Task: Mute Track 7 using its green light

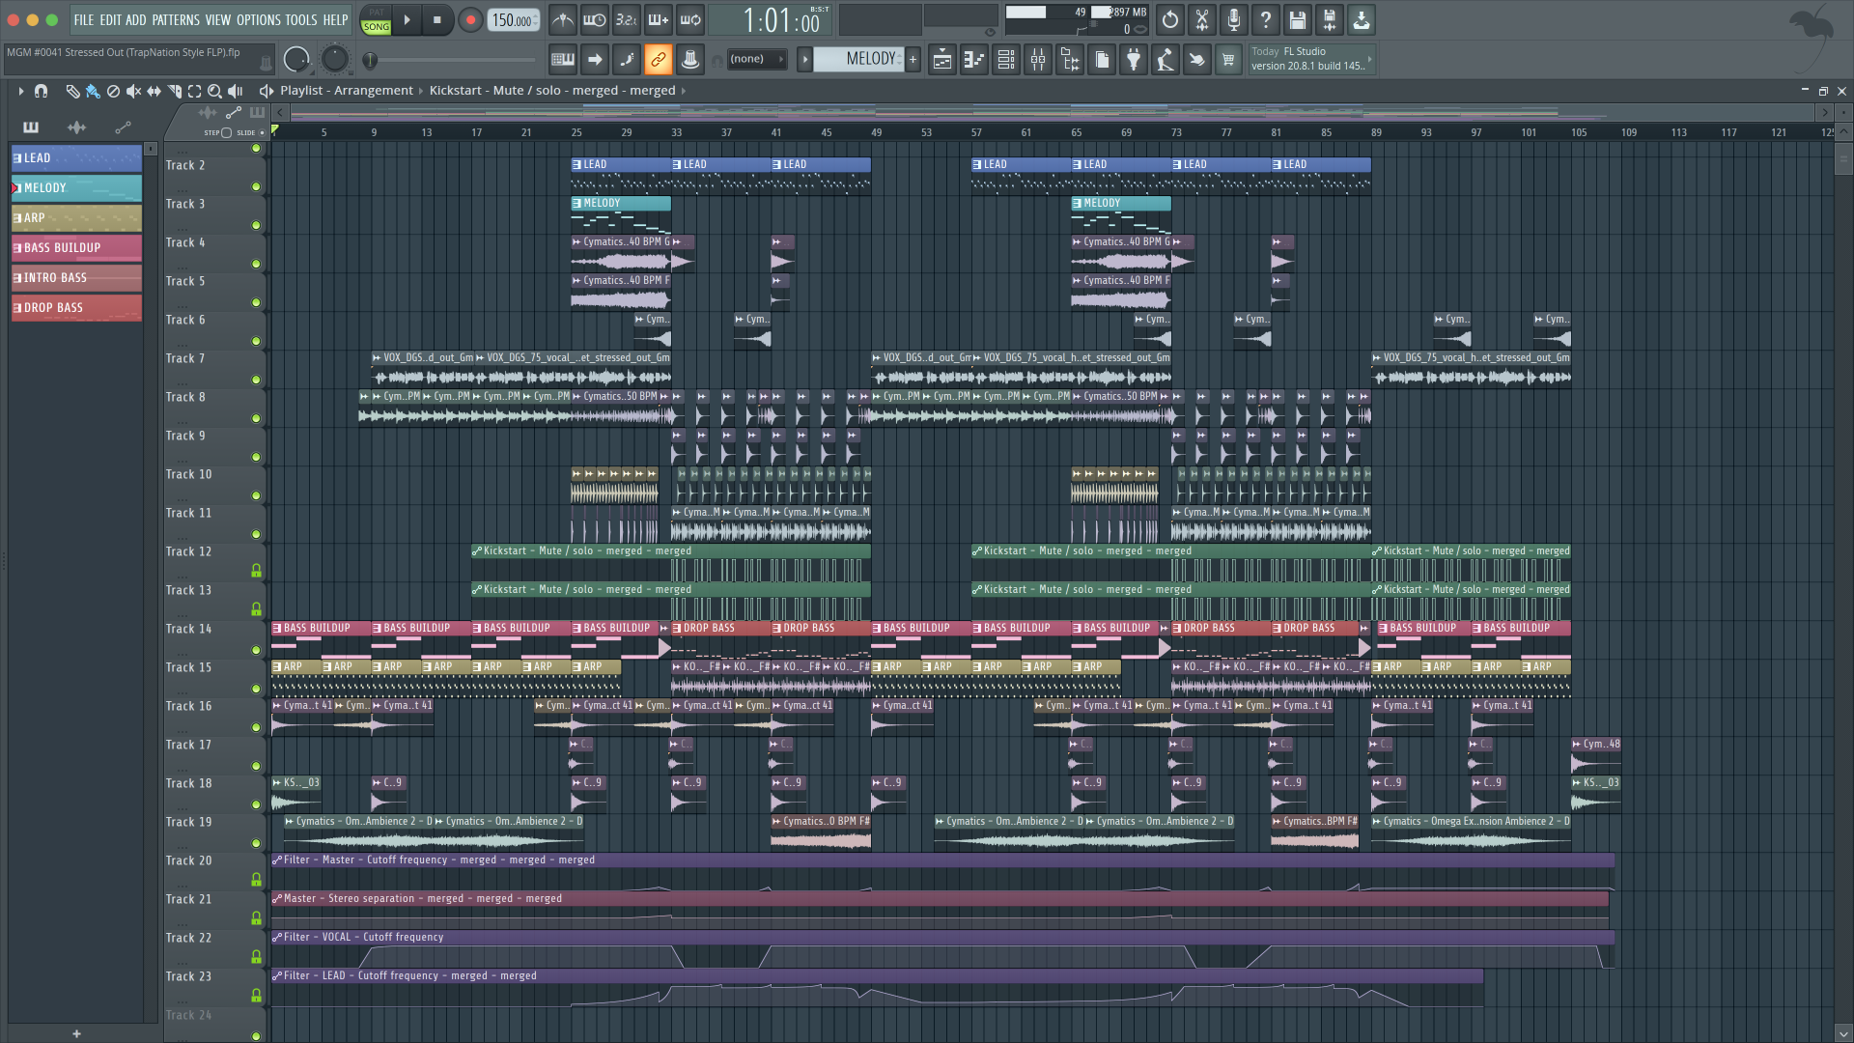Action: pyautogui.click(x=256, y=380)
